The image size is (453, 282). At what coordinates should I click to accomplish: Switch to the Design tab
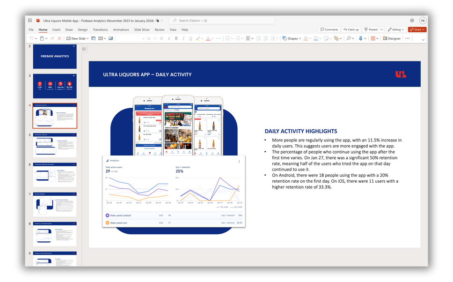click(83, 30)
